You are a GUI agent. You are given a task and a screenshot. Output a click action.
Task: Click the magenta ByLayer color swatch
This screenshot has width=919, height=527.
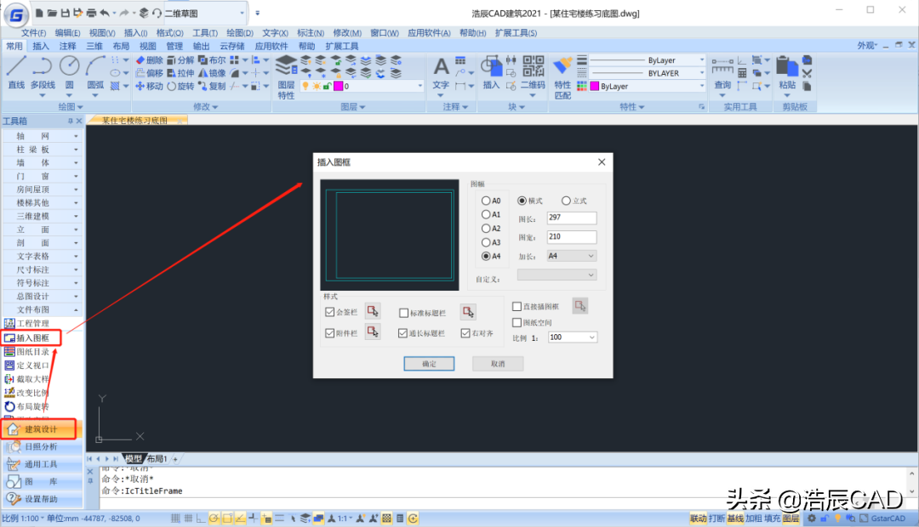click(594, 86)
